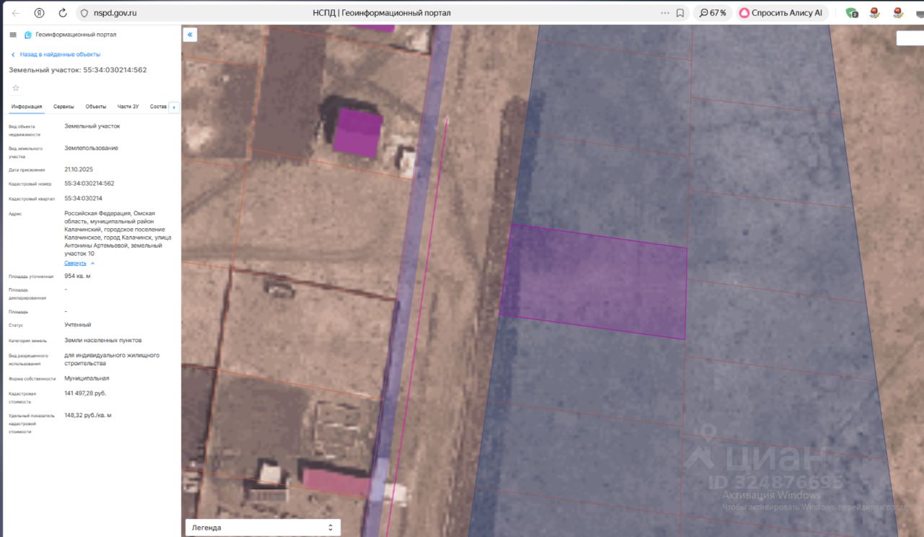The image size is (924, 537).
Task: Open Спросить Алису AI assistant
Action: (780, 13)
